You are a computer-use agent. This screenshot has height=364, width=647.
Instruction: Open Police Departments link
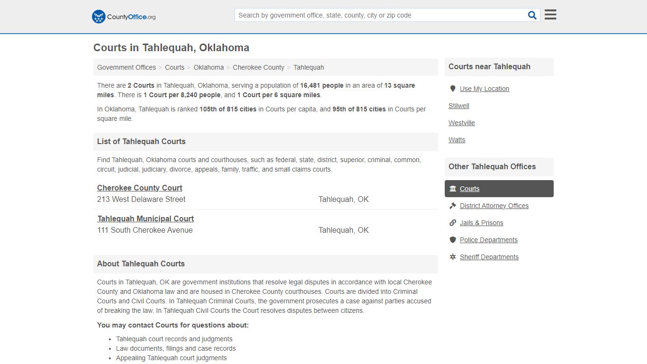pos(489,240)
